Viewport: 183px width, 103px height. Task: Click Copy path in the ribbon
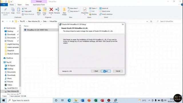[27, 11]
